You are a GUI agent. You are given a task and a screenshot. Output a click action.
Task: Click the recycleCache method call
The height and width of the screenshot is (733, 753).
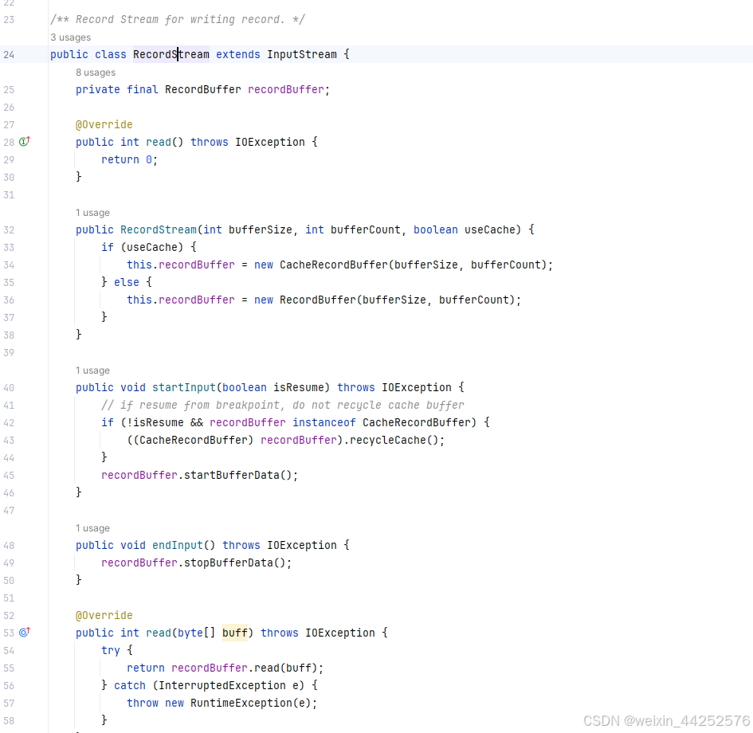click(x=386, y=440)
